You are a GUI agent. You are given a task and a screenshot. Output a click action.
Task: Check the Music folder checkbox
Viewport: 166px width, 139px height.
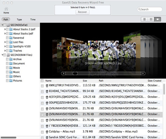pyautogui.click(x=7, y=72)
